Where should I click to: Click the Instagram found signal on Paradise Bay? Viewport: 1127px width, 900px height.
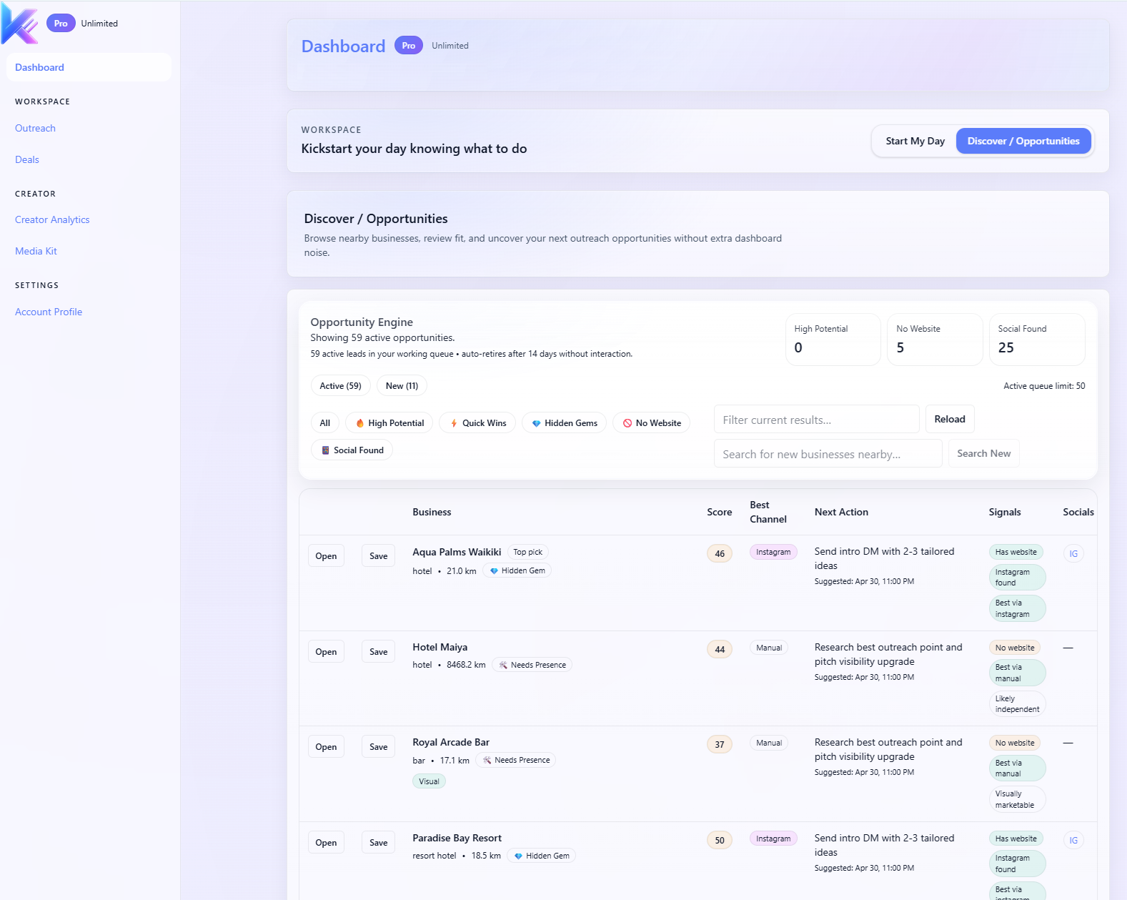(1017, 864)
